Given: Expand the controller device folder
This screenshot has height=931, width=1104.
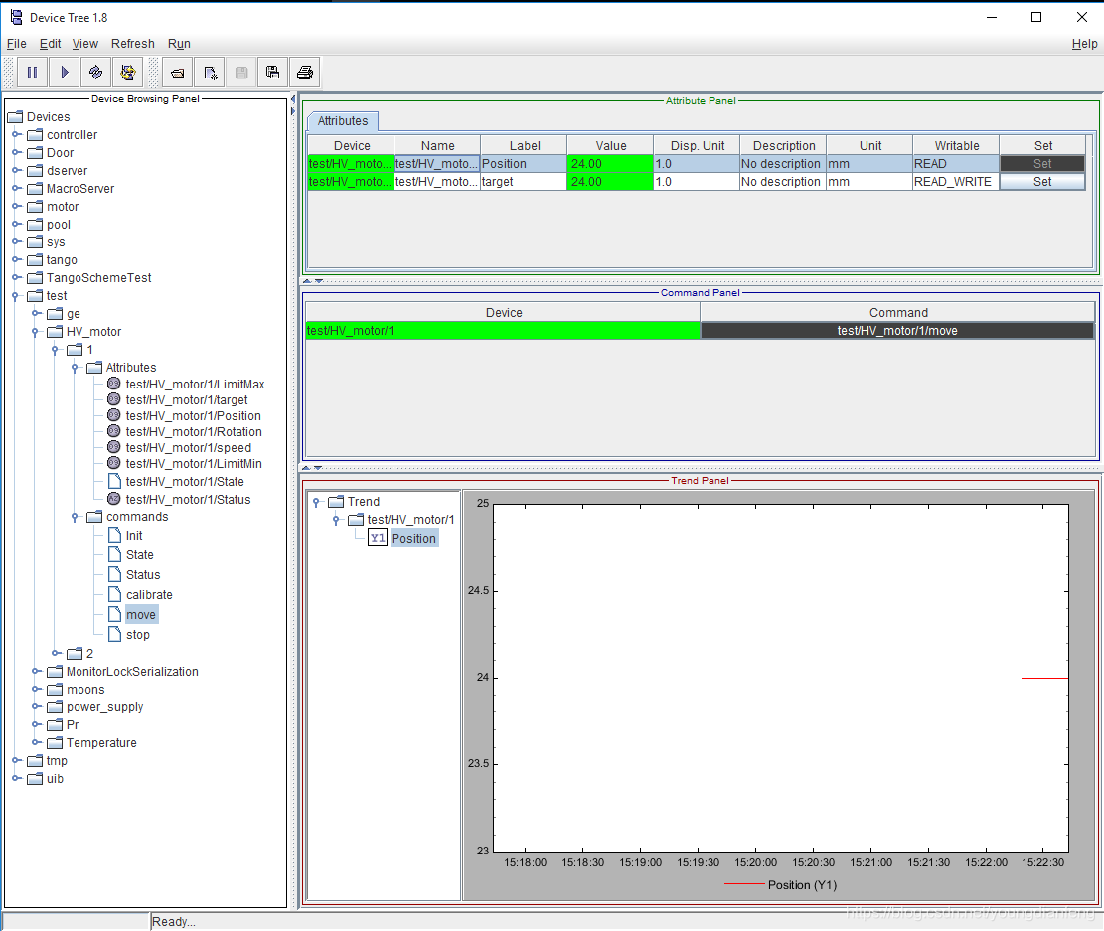Looking at the screenshot, I should [x=16, y=134].
